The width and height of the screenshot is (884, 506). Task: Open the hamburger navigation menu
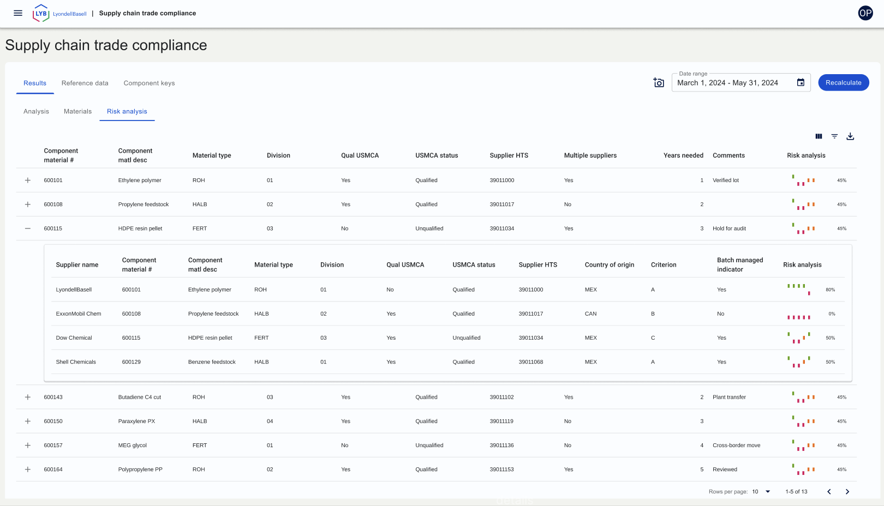(18, 13)
